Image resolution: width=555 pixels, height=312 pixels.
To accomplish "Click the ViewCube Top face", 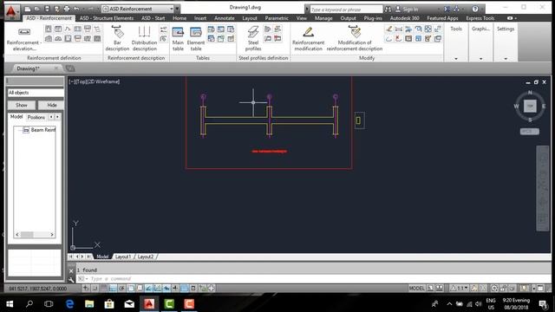I will [x=530, y=106].
